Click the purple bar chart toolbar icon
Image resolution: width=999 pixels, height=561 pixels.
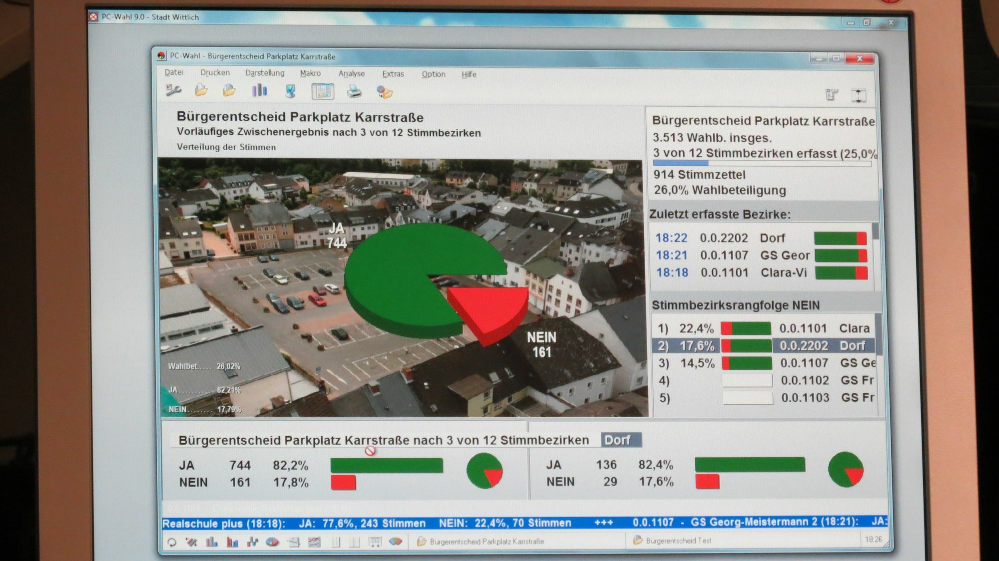[259, 91]
